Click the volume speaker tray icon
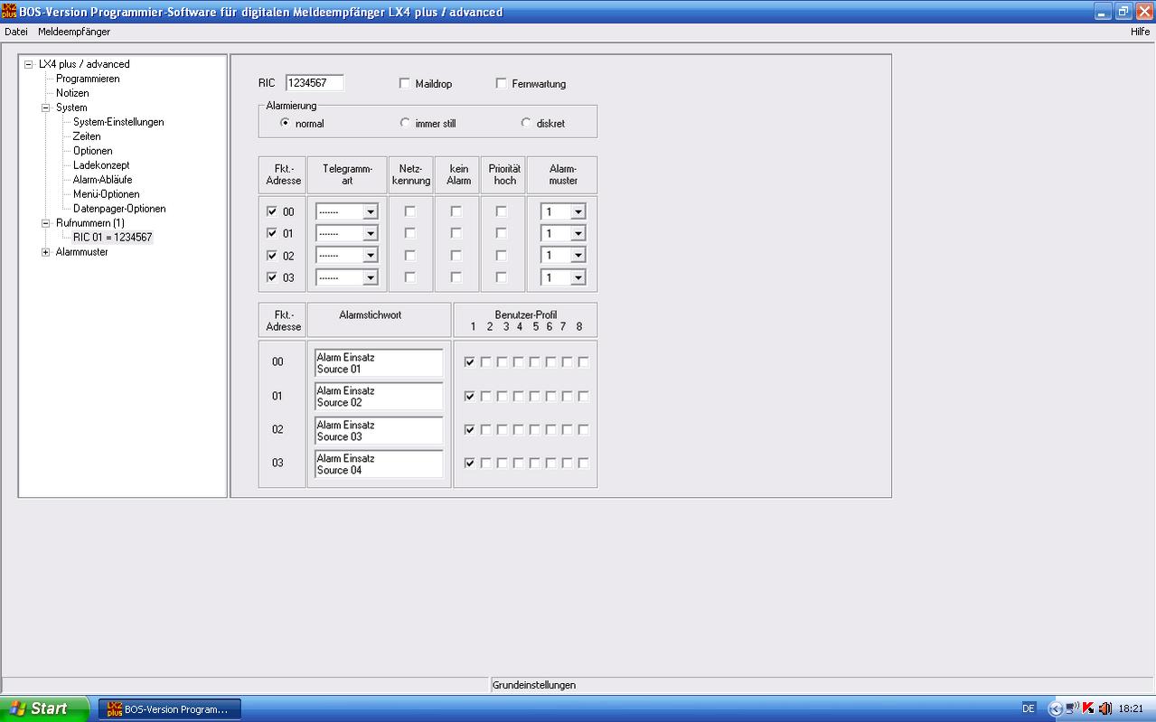Image resolution: width=1156 pixels, height=722 pixels. tap(1104, 708)
